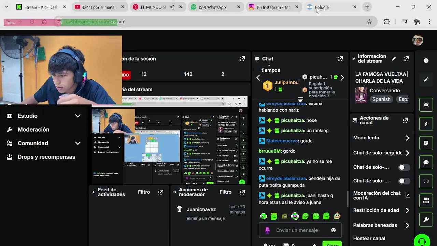This screenshot has width=437, height=246.
Task: Open the info icon in the right sidebar
Action: (x=426, y=60)
